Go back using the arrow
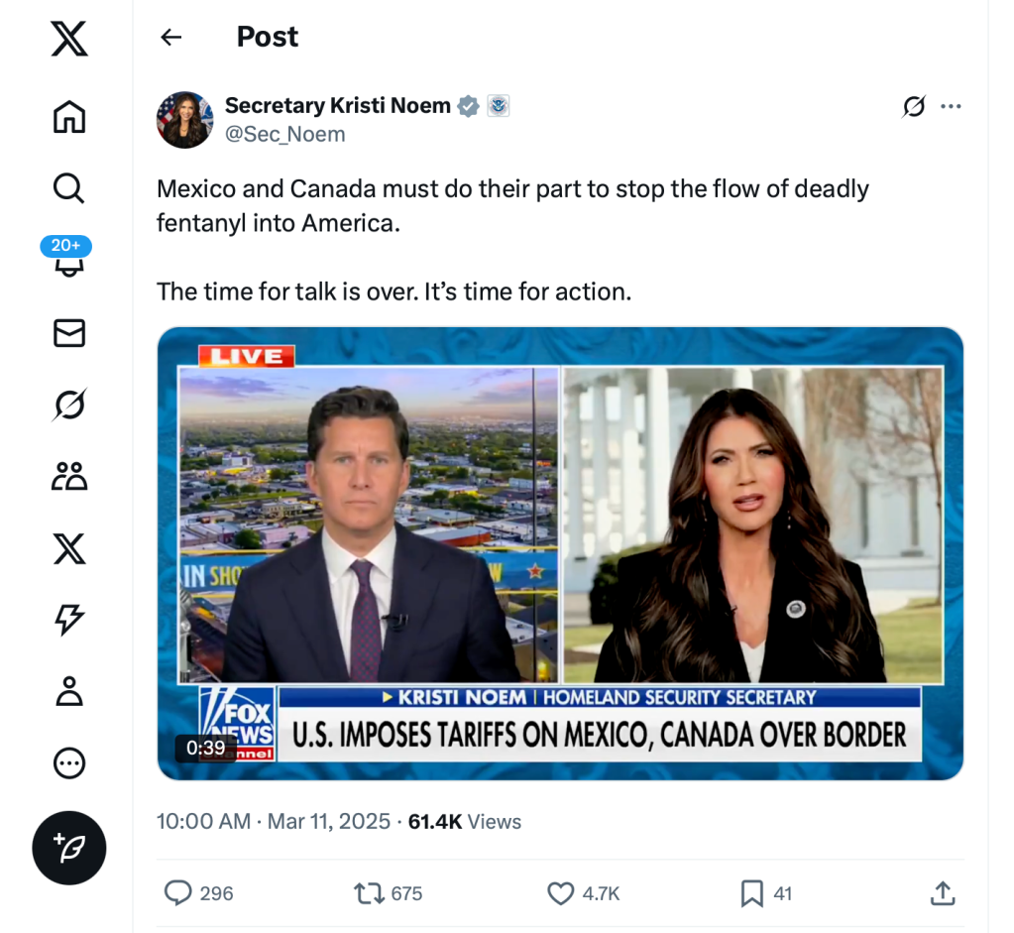Screen dimensions: 1014x933 171,38
